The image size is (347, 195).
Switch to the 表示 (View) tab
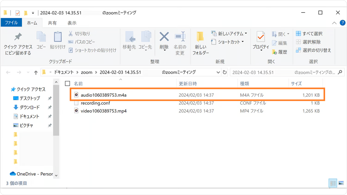point(72,23)
